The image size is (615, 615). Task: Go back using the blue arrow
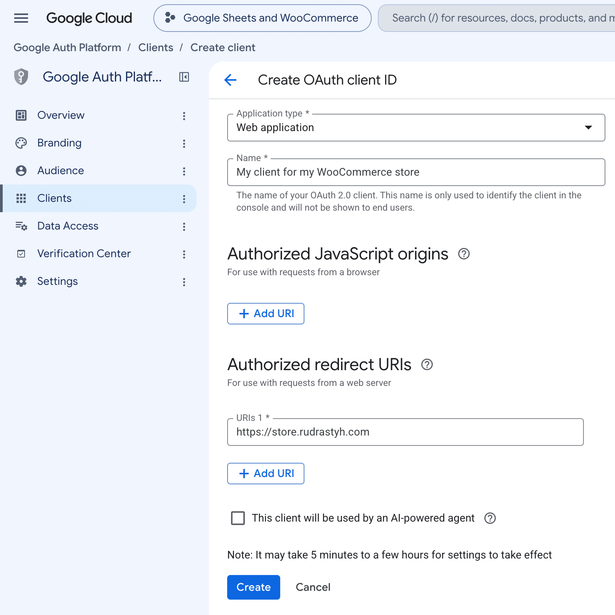coord(230,80)
